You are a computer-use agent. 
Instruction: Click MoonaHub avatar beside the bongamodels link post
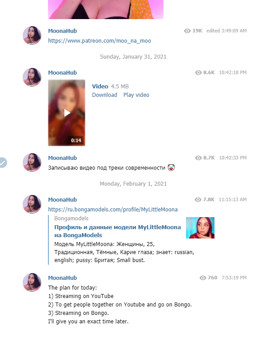[32, 204]
